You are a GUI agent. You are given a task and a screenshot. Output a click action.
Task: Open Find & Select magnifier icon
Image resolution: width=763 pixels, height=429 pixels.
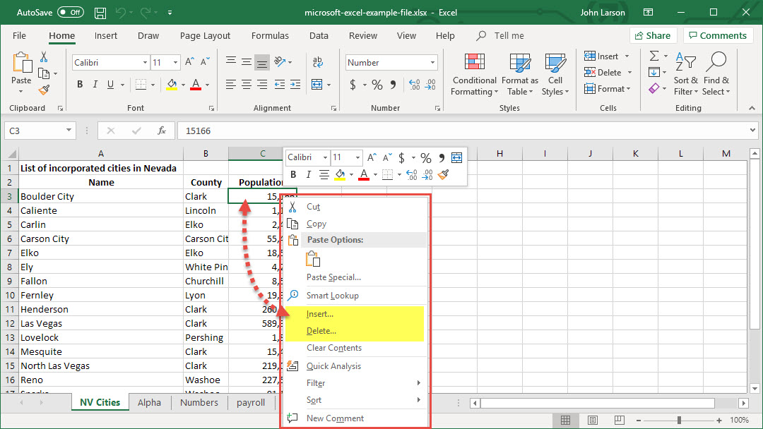click(716, 62)
